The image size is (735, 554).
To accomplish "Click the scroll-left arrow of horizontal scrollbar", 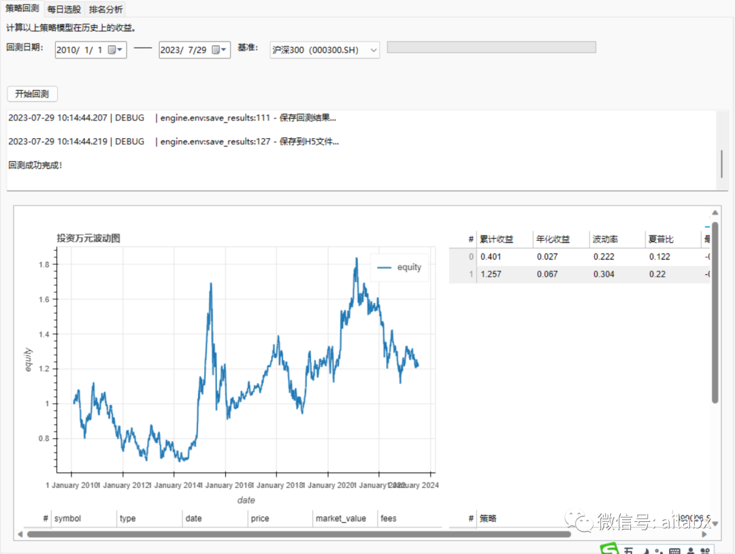I will click(x=20, y=534).
